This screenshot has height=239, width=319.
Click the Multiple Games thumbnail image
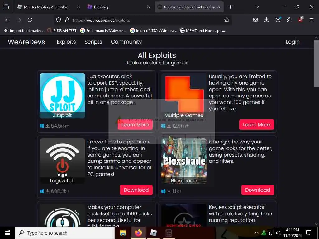[184, 96]
